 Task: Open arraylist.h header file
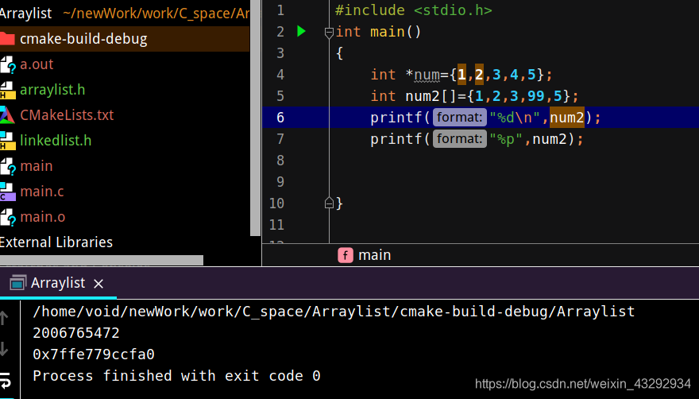[x=52, y=90]
